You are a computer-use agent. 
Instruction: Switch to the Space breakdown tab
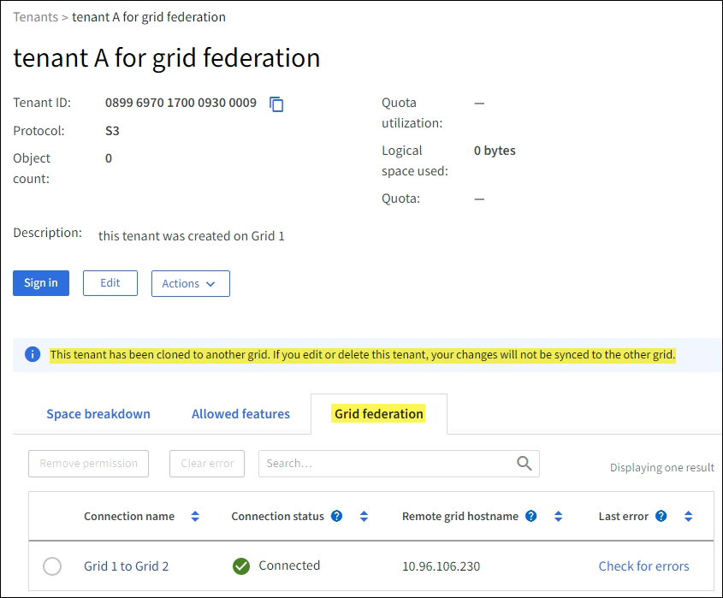(98, 414)
